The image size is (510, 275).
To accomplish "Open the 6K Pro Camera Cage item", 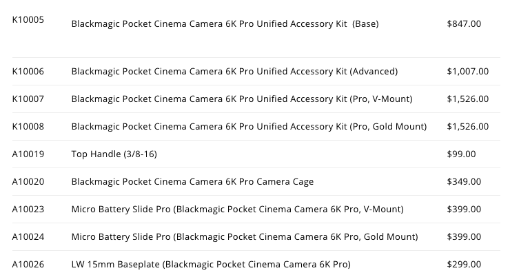I will coord(192,181).
